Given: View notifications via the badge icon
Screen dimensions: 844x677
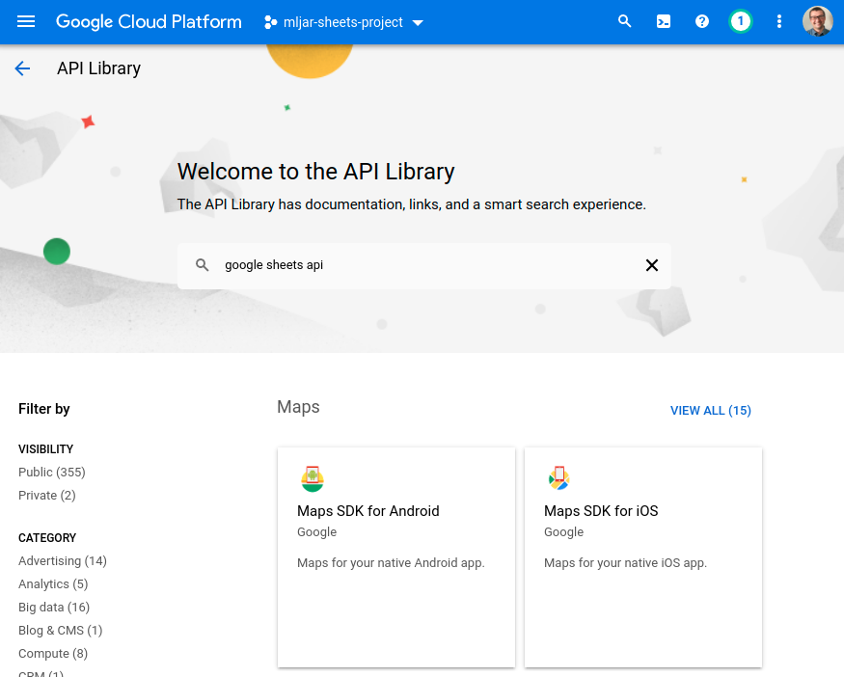Looking at the screenshot, I should click(x=740, y=20).
